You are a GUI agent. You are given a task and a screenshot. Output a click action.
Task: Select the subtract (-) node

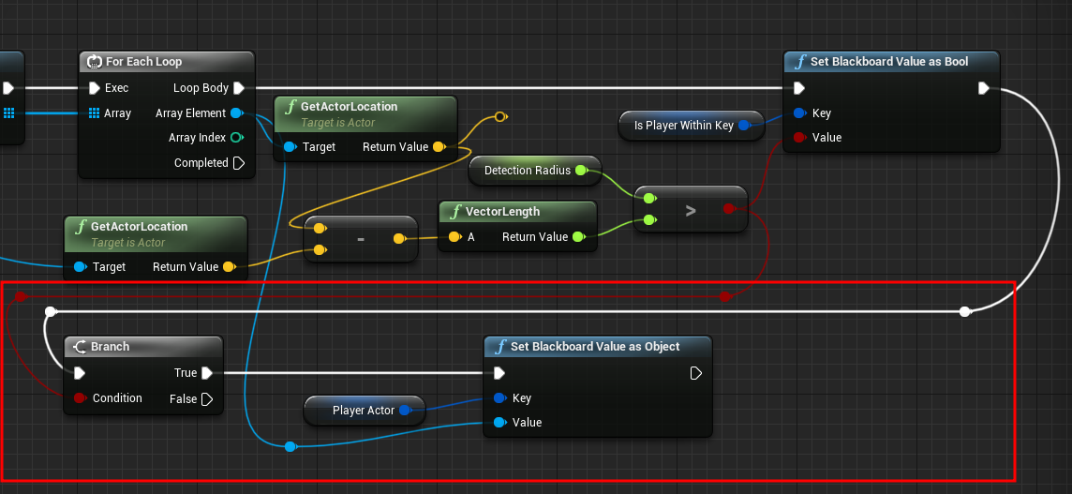click(361, 239)
